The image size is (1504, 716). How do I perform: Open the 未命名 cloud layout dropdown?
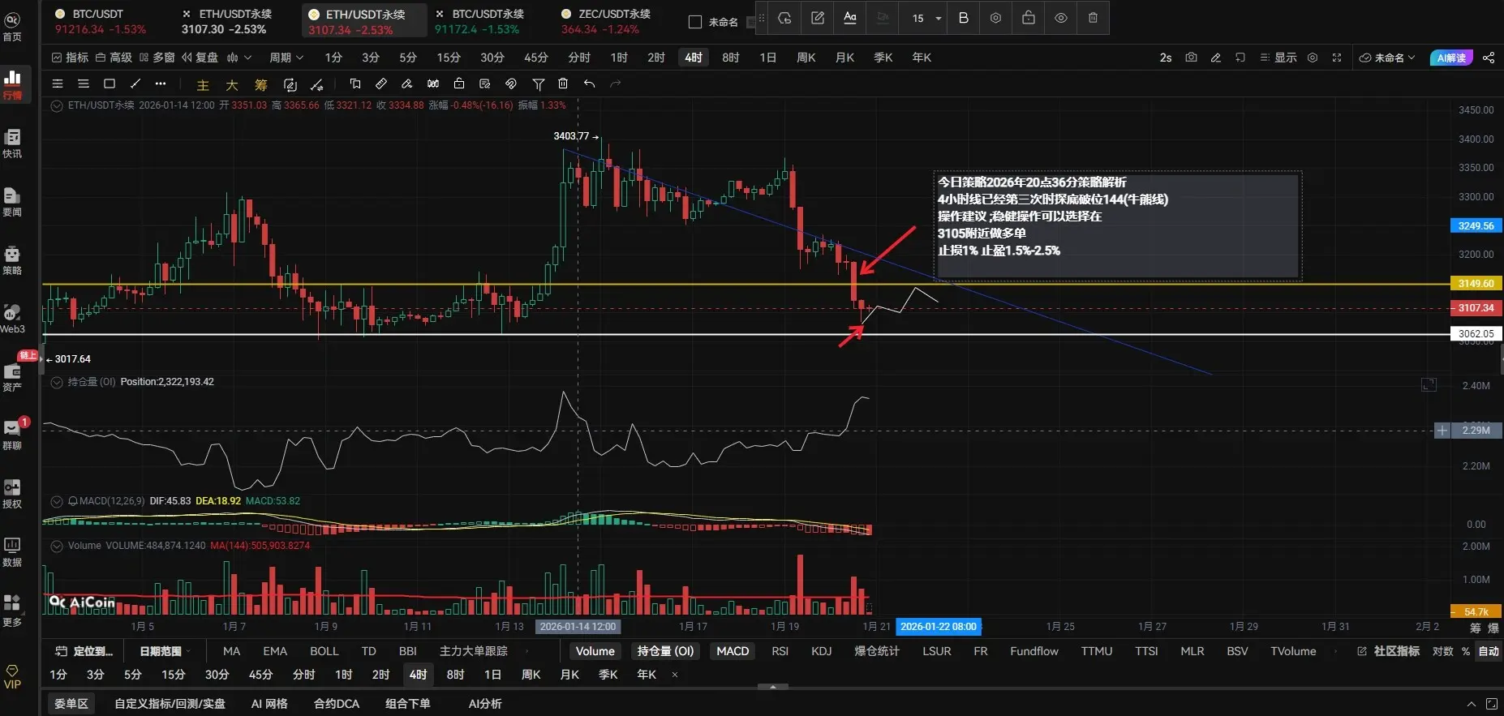[x=1387, y=58]
